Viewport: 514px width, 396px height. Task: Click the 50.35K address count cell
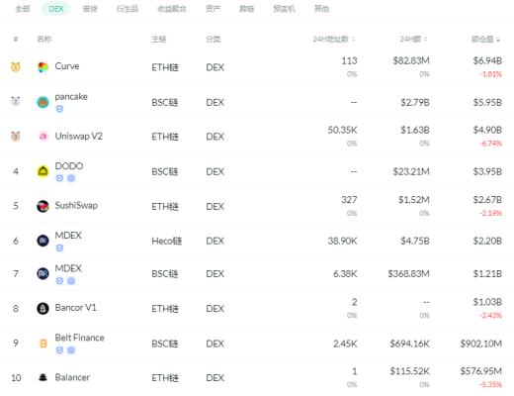[342, 130]
